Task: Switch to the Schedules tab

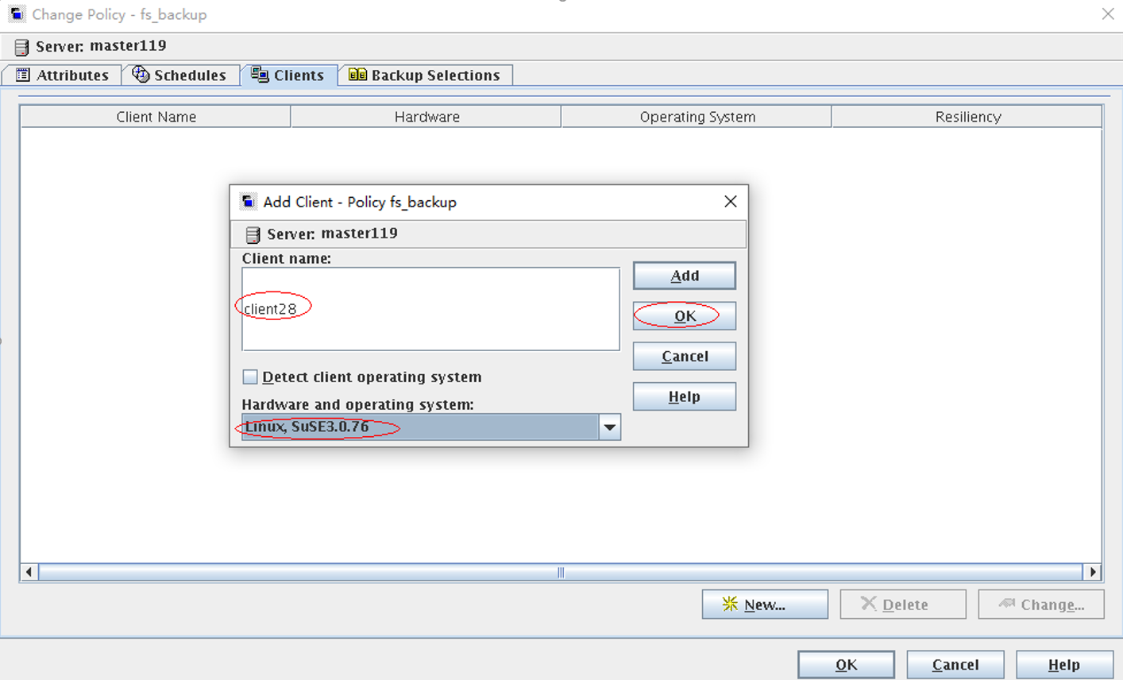Action: tap(180, 75)
